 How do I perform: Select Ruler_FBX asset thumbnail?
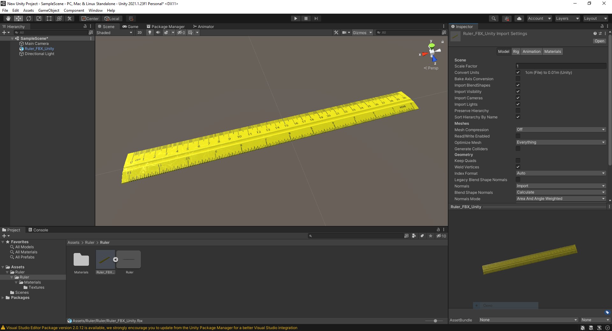(105, 260)
